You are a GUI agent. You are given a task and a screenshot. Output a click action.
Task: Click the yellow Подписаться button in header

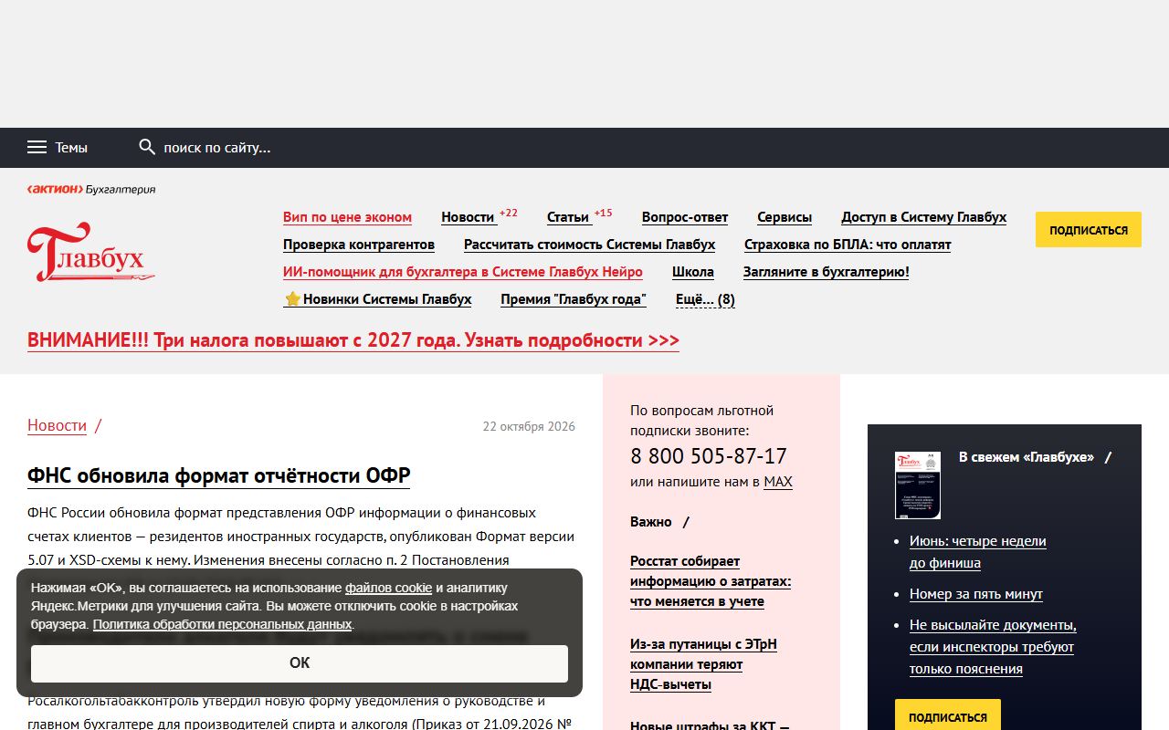1089,230
